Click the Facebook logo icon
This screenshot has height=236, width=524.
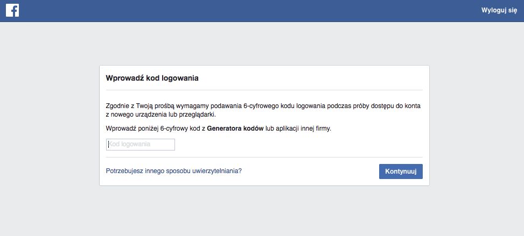click(x=12, y=11)
